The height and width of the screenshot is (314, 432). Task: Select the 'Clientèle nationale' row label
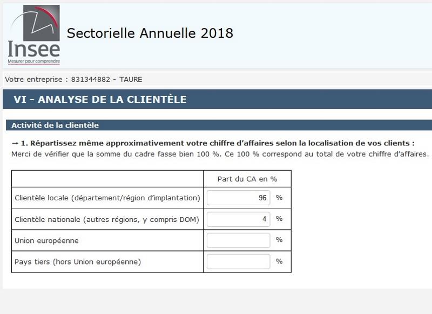tap(108, 219)
